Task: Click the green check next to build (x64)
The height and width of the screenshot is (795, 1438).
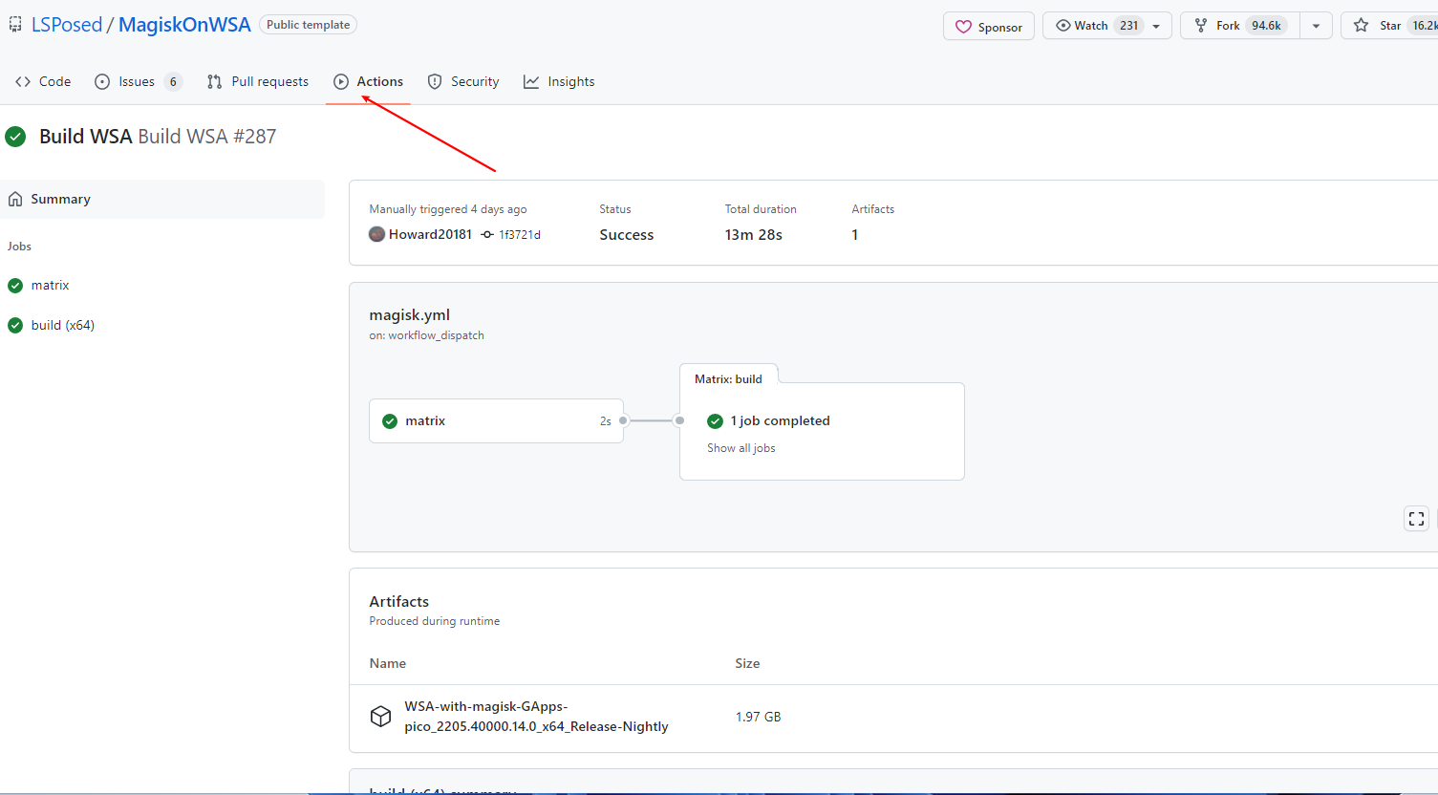Action: click(15, 325)
